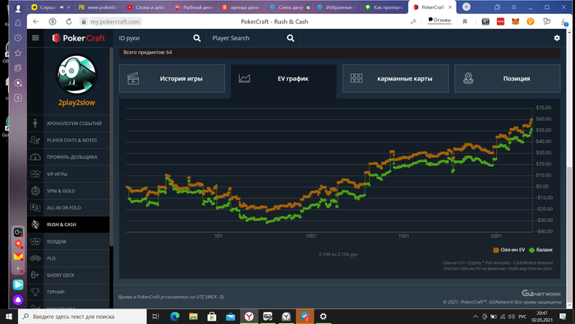This screenshot has width=575, height=324.
Task: Open Player Stats & Notes section
Action: click(68, 140)
